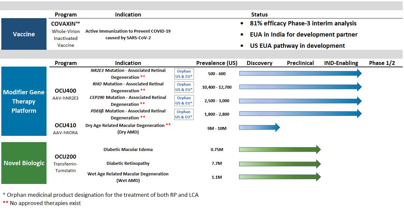Viewport: 404px width, 210px height.
Task: Select the IND-Enabling column header
Action: tap(341, 63)
